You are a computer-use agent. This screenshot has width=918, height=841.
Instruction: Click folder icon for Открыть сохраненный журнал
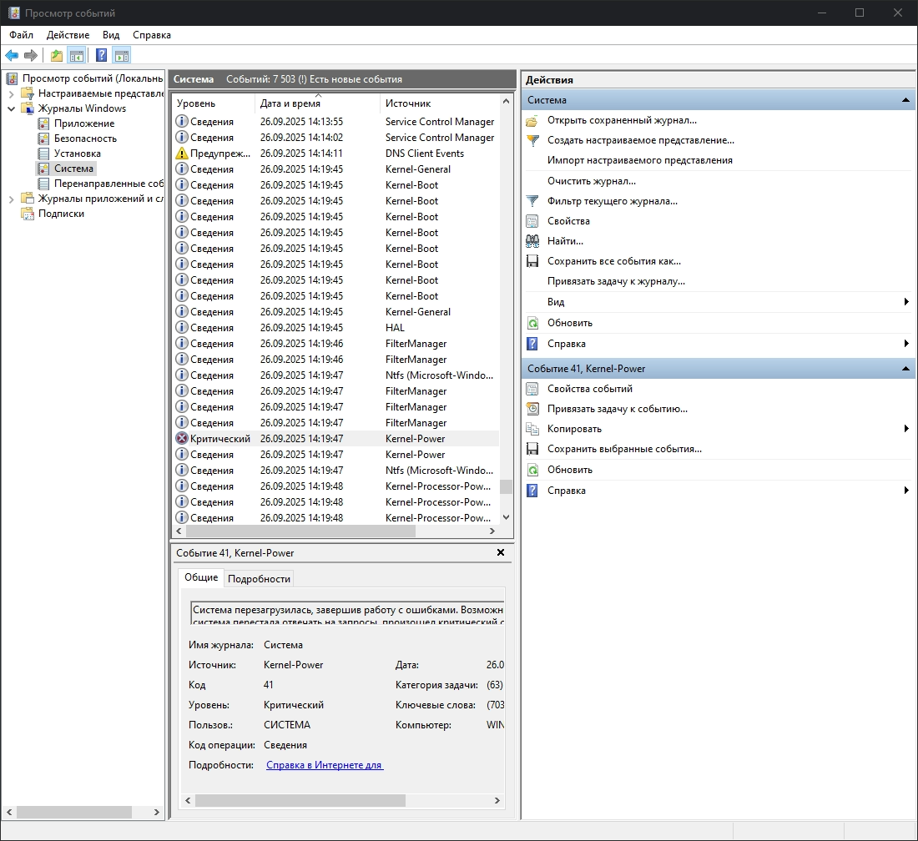point(532,120)
